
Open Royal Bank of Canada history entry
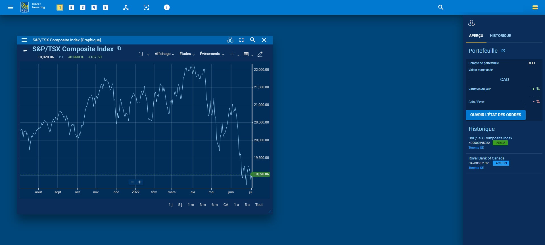tap(486, 158)
